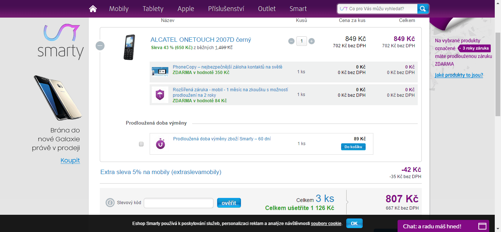The height and width of the screenshot is (232, 501).
Task: Click the 'Cena za kus' column header
Action: pyautogui.click(x=352, y=21)
